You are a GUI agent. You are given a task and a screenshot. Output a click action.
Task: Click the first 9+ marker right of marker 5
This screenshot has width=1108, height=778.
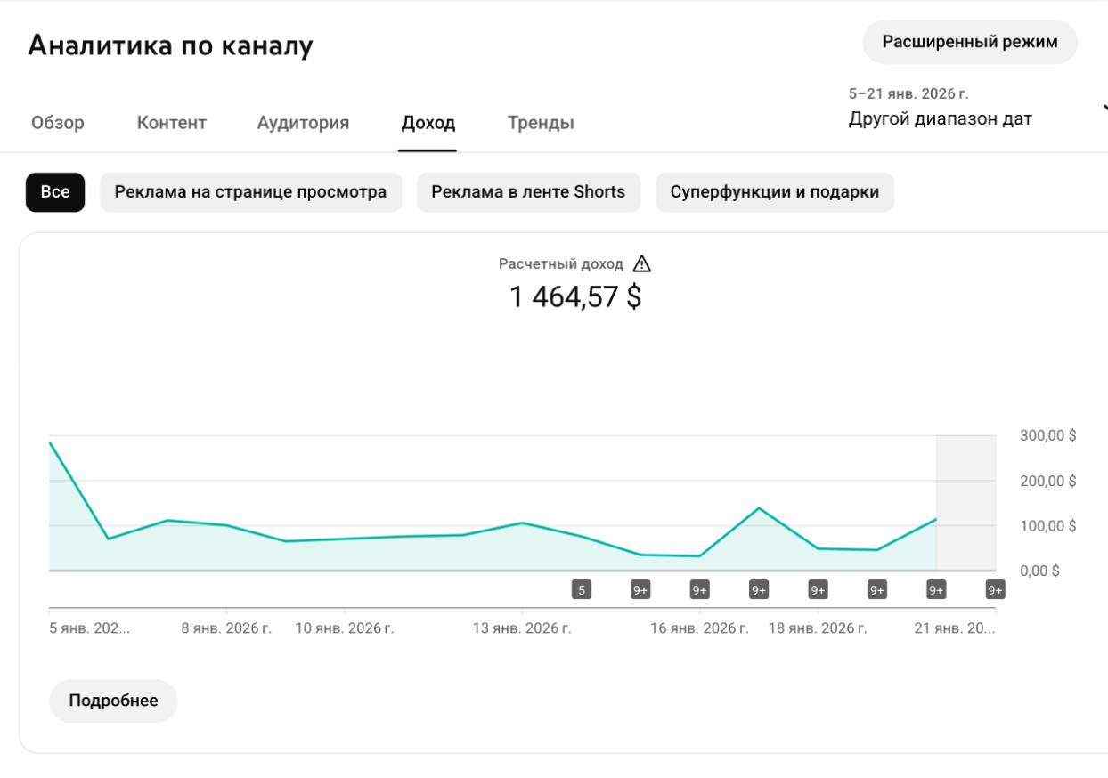(640, 589)
